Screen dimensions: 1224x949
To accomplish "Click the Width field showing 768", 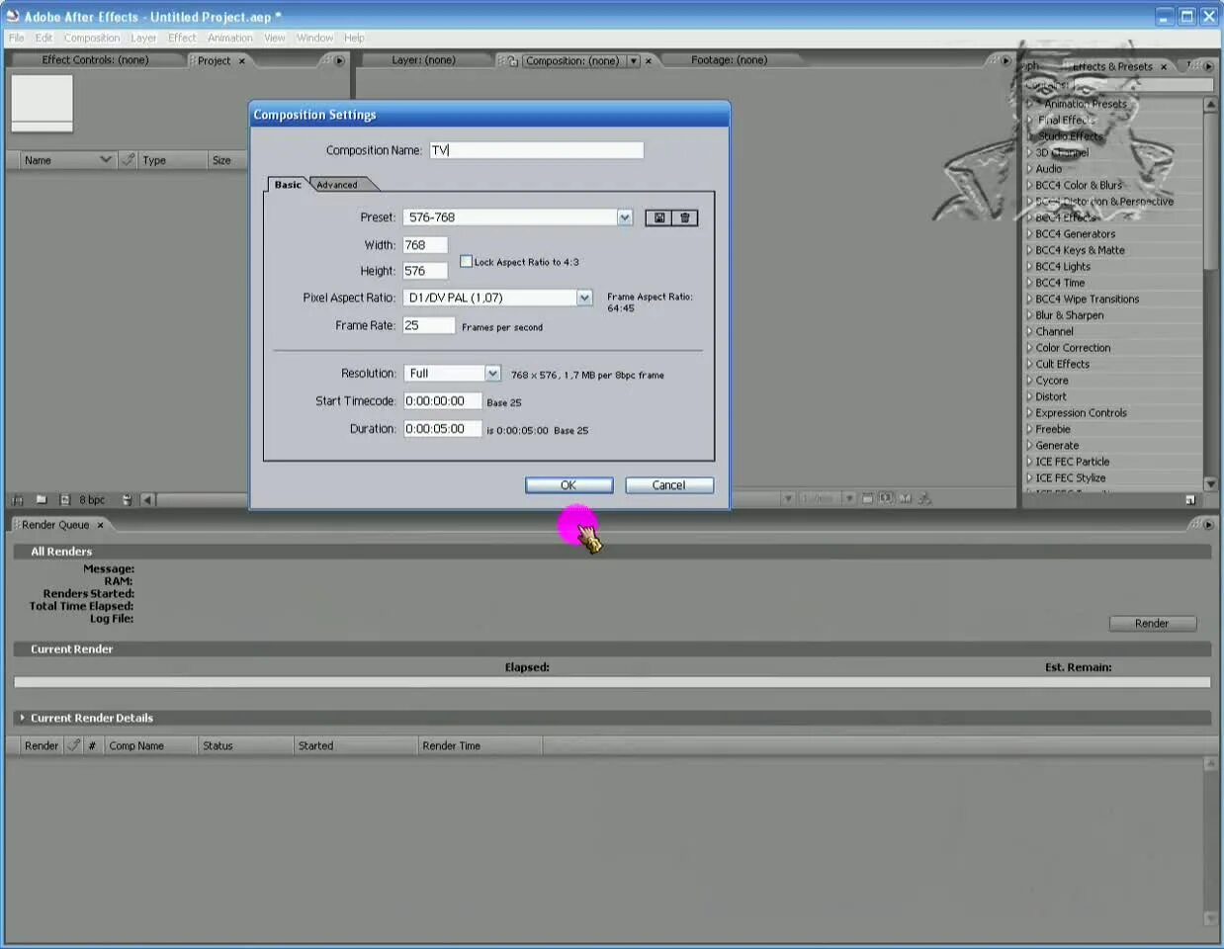I will (424, 245).
